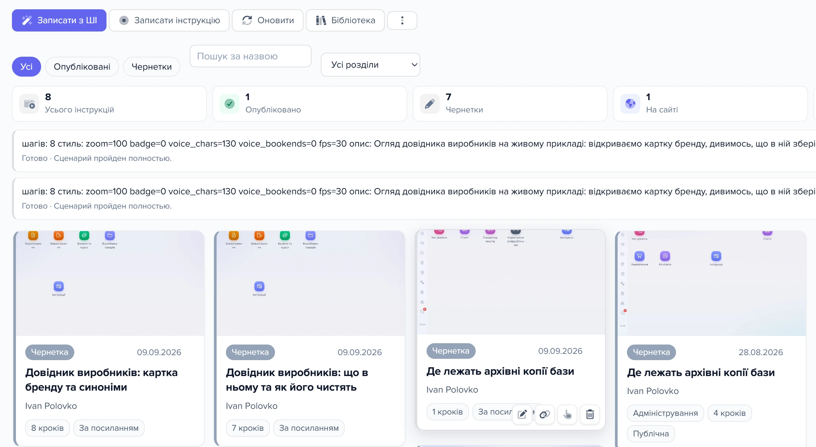
Task: Click title 'Довідник виробників: картка бренду та синоніми'
Action: [102, 380]
